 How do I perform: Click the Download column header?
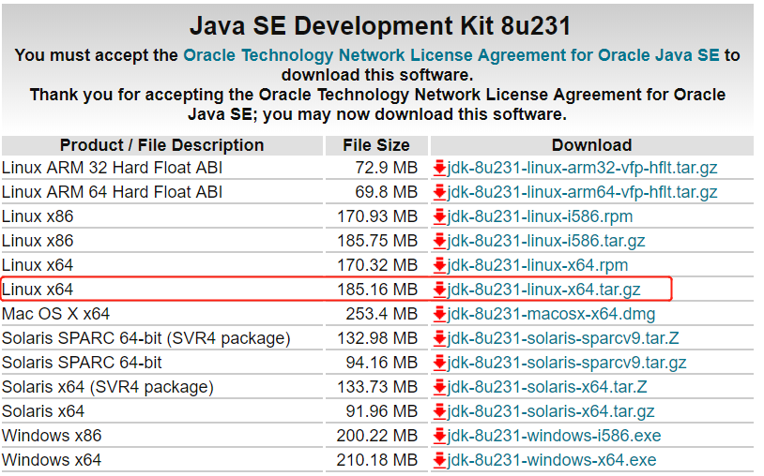[x=591, y=145]
